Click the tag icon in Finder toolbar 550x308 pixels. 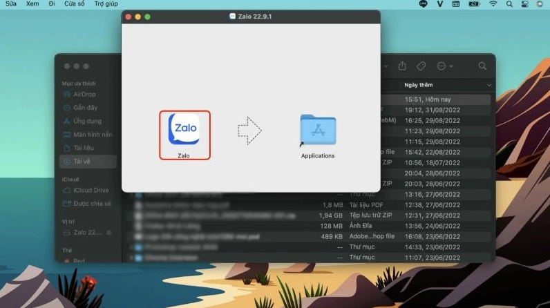pyautogui.click(x=421, y=66)
